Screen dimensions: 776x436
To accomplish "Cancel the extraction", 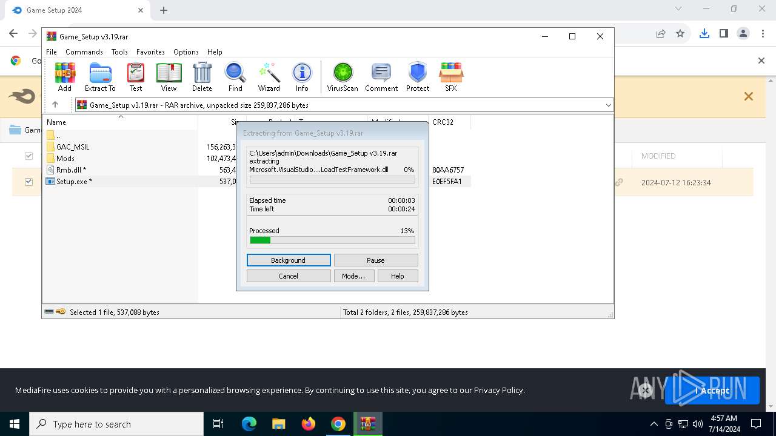I will point(289,276).
